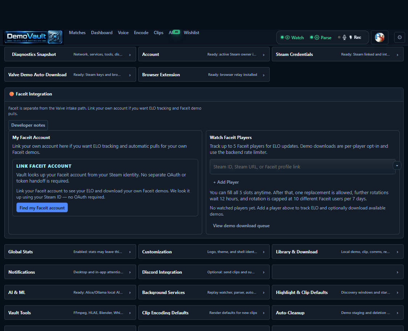Go to the Encode tab
Screen dimensions: 408x331
click(x=141, y=33)
